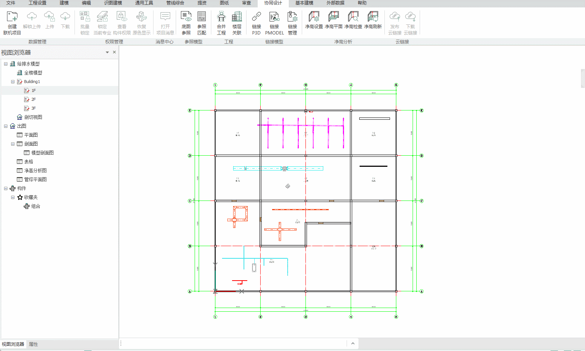Click the 链接PMODEL icon
The image size is (585, 351).
pyautogui.click(x=274, y=17)
